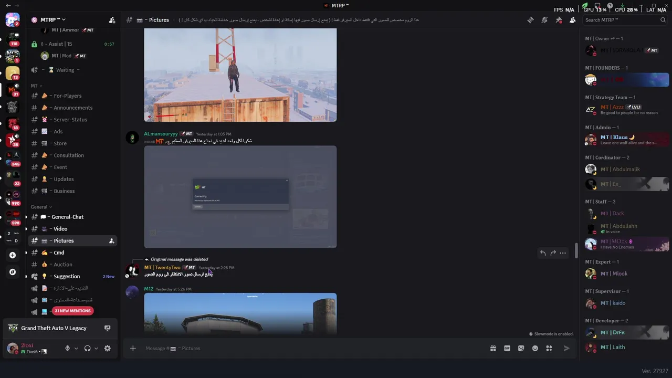Click M12 username in chat
Image resolution: width=672 pixels, height=378 pixels.
149,289
